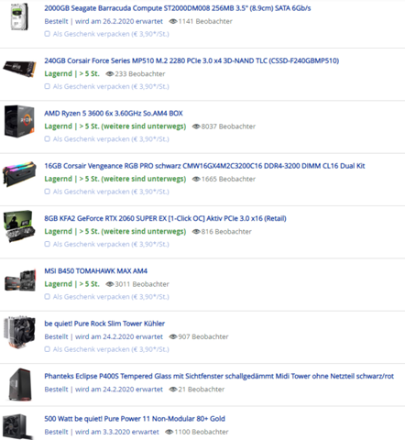The width and height of the screenshot is (405, 440).
Task: Open the Phanteks Eclipse P400S case image
Action: pyautogui.click(x=20, y=384)
